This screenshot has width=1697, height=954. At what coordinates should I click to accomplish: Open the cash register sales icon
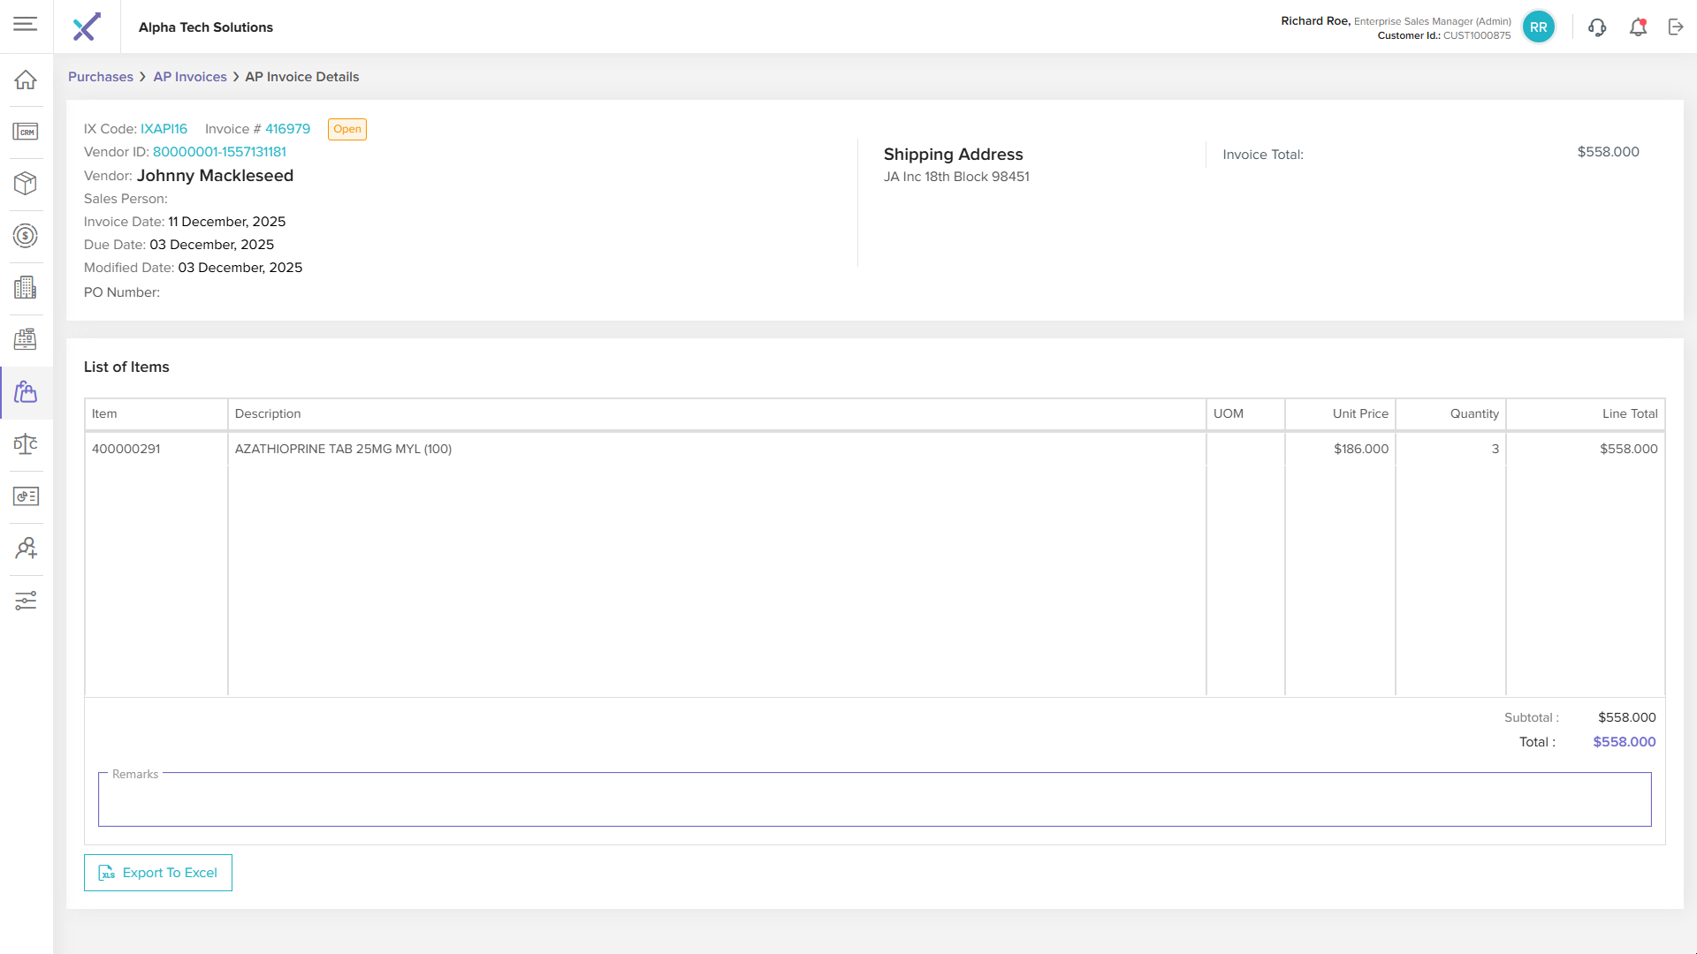[x=26, y=339]
